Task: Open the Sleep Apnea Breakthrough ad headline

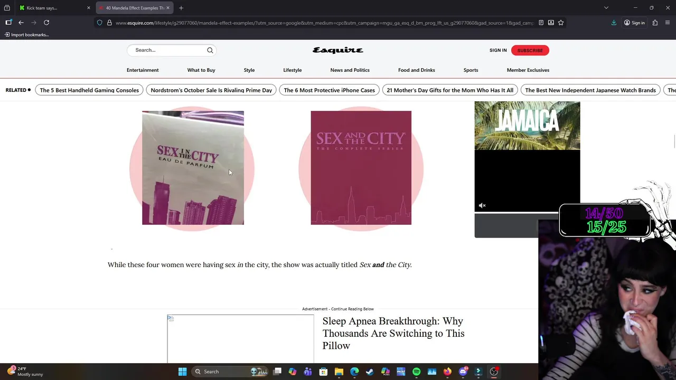Action: pyautogui.click(x=393, y=333)
